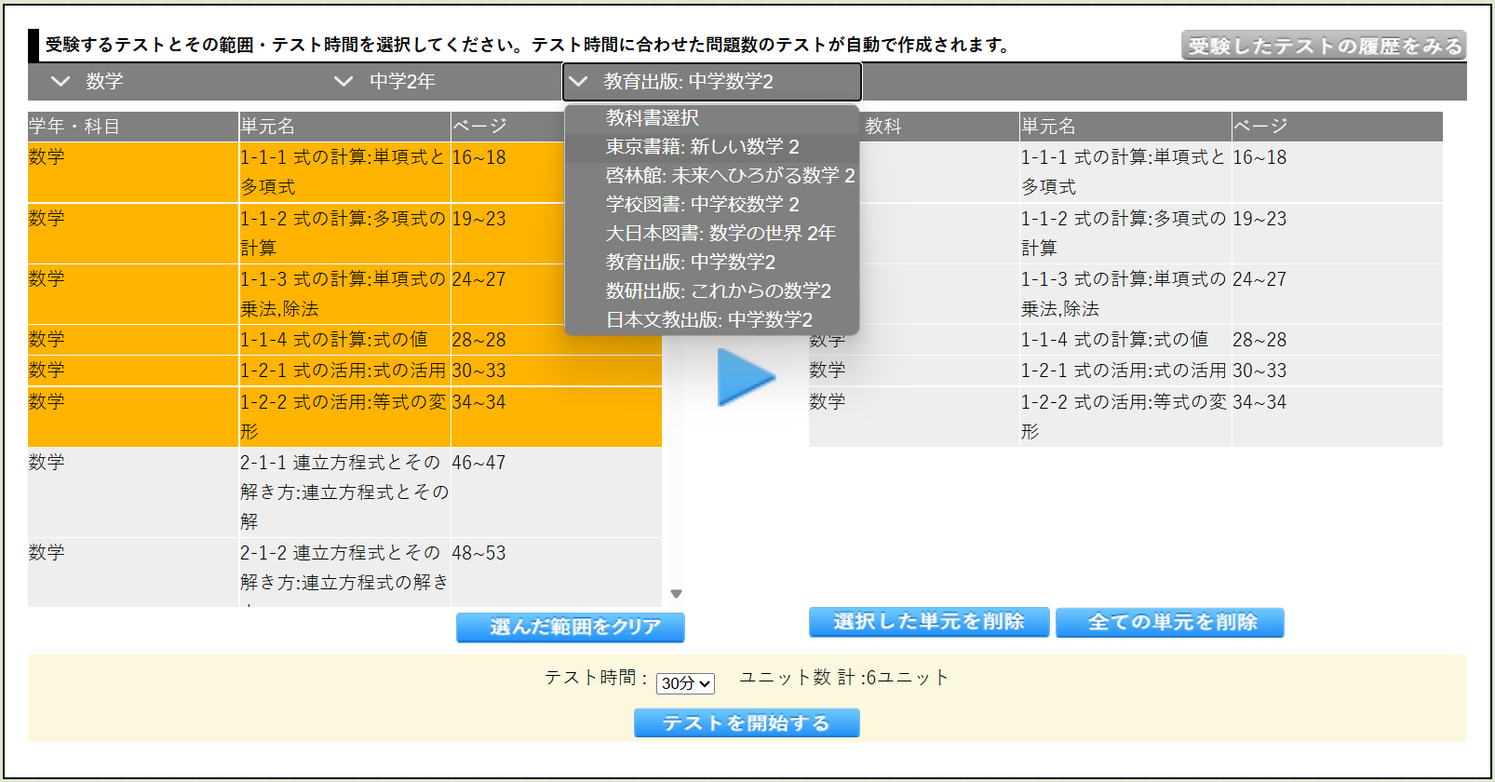Select 日本文教出版: 中学数学2 option
Image resolution: width=1495 pixels, height=782 pixels.
coord(708,320)
